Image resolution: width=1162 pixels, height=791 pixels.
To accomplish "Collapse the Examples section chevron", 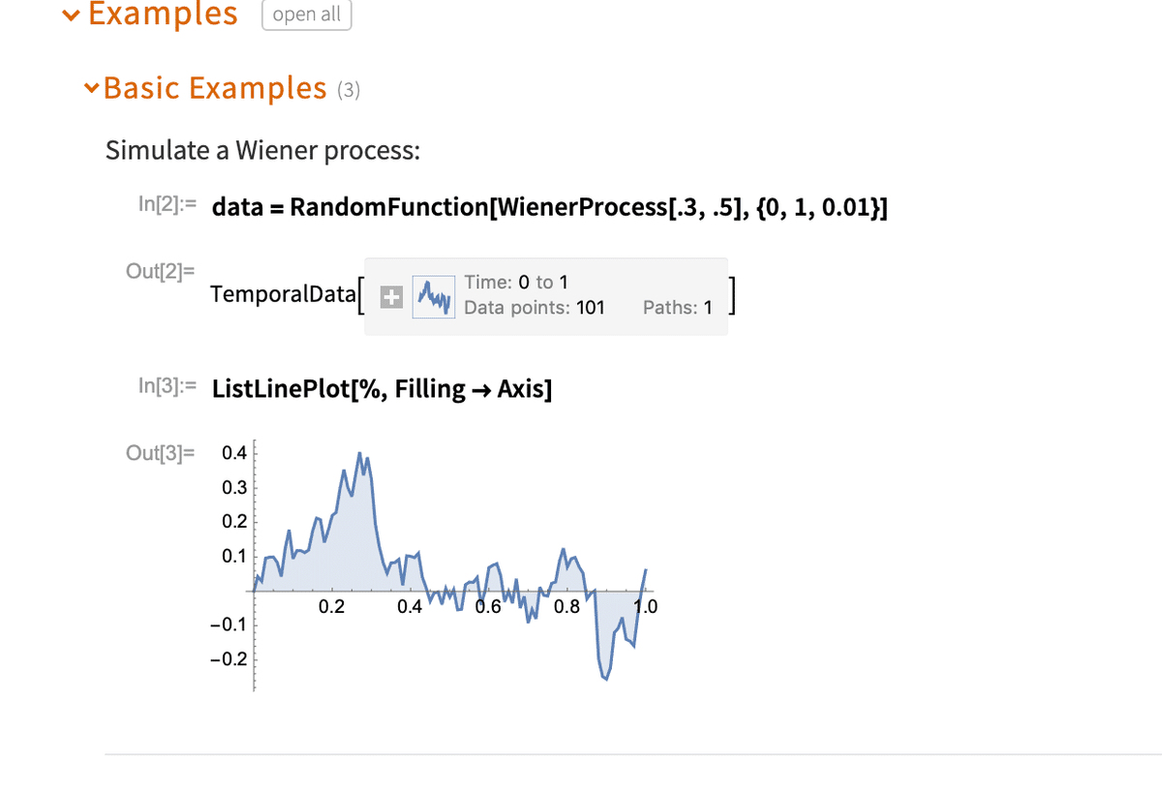I will 70,15.
